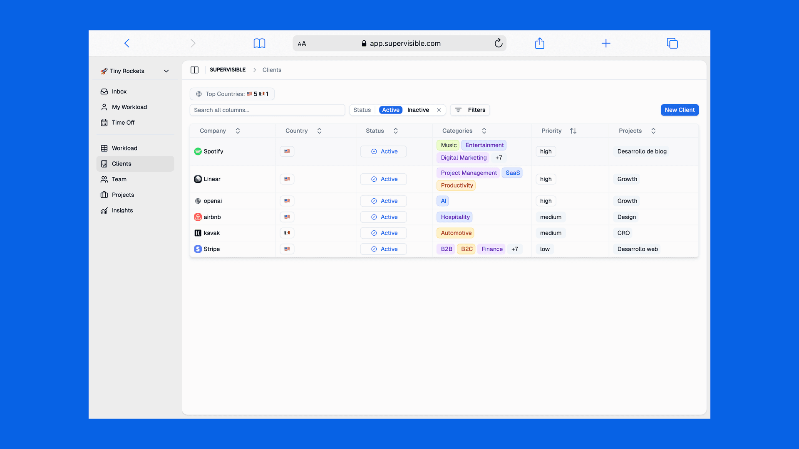
Task: Click the SUPERVISIBLE breadcrumb link
Action: click(228, 70)
